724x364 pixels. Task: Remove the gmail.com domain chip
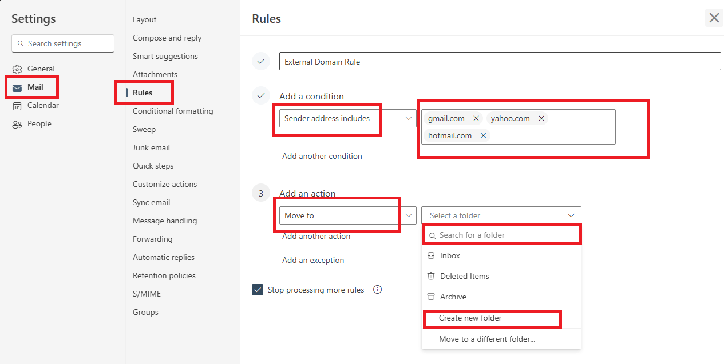tap(476, 118)
